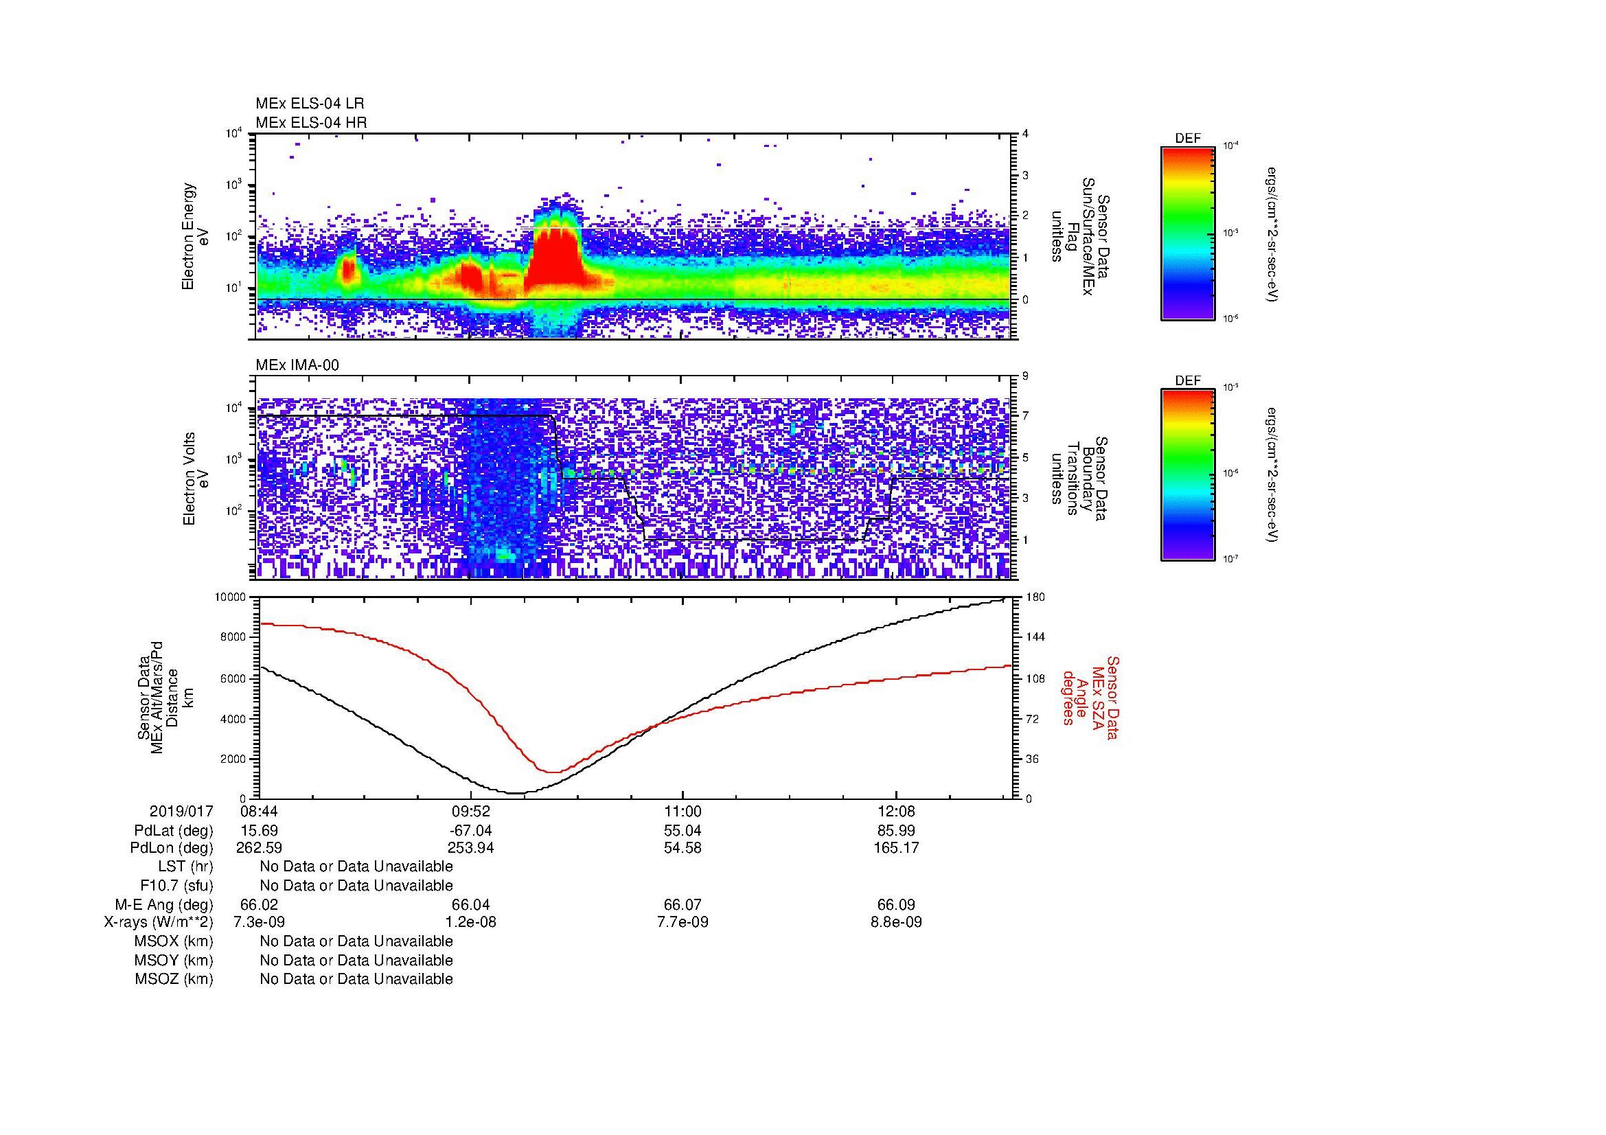Click the 'MEx ELS-04 HR' title
This screenshot has width=1606, height=1135.
click(311, 122)
